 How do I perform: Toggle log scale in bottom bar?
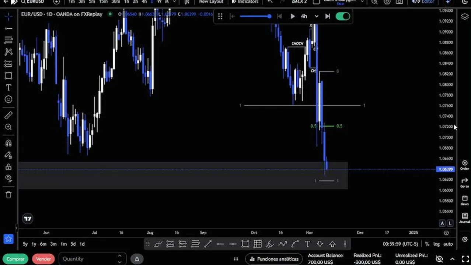tap(436, 244)
